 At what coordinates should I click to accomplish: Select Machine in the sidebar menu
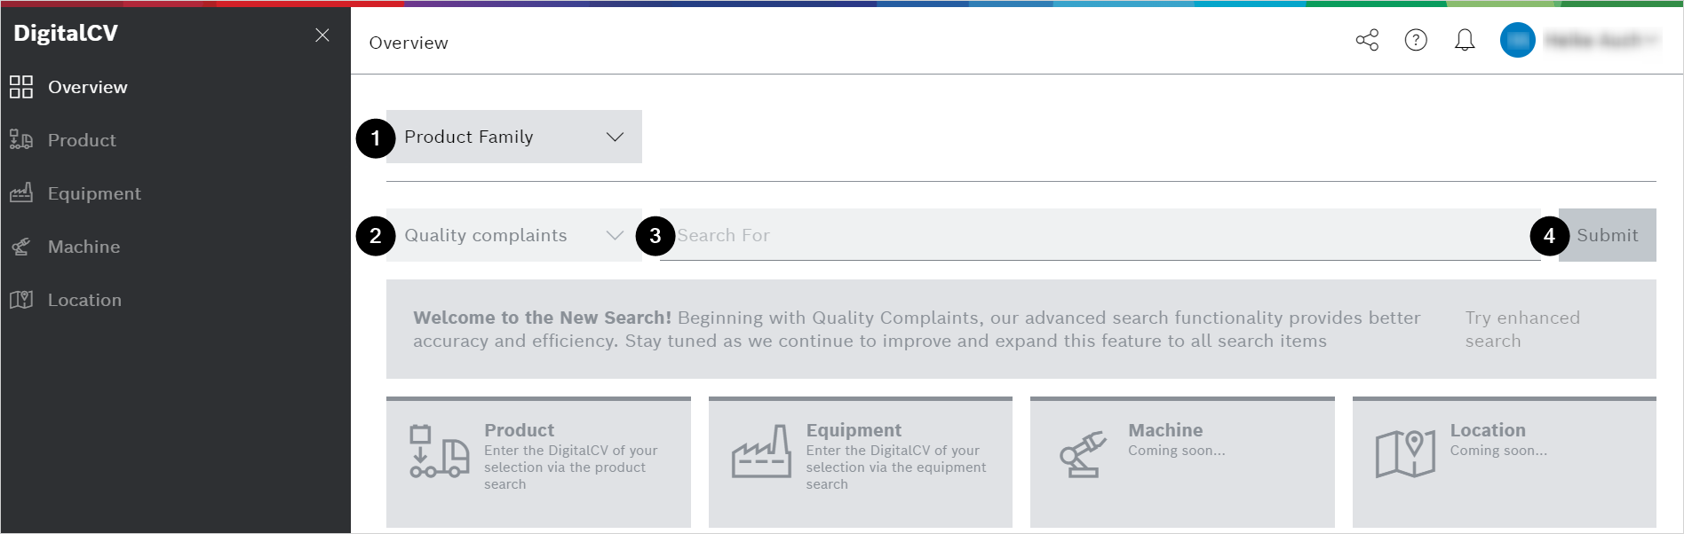point(83,247)
